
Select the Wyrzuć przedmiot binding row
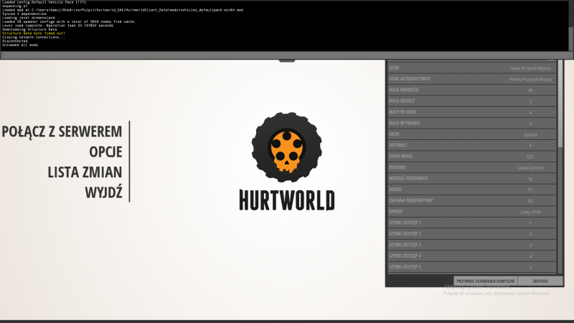click(472, 178)
